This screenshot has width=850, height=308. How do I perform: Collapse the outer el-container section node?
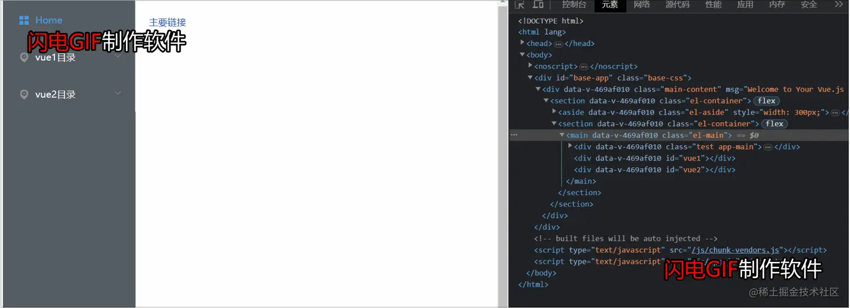pos(546,101)
